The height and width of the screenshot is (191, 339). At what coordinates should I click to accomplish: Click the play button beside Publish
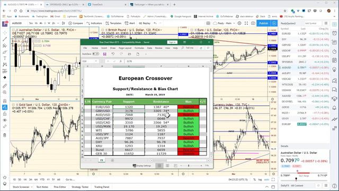click(274, 23)
